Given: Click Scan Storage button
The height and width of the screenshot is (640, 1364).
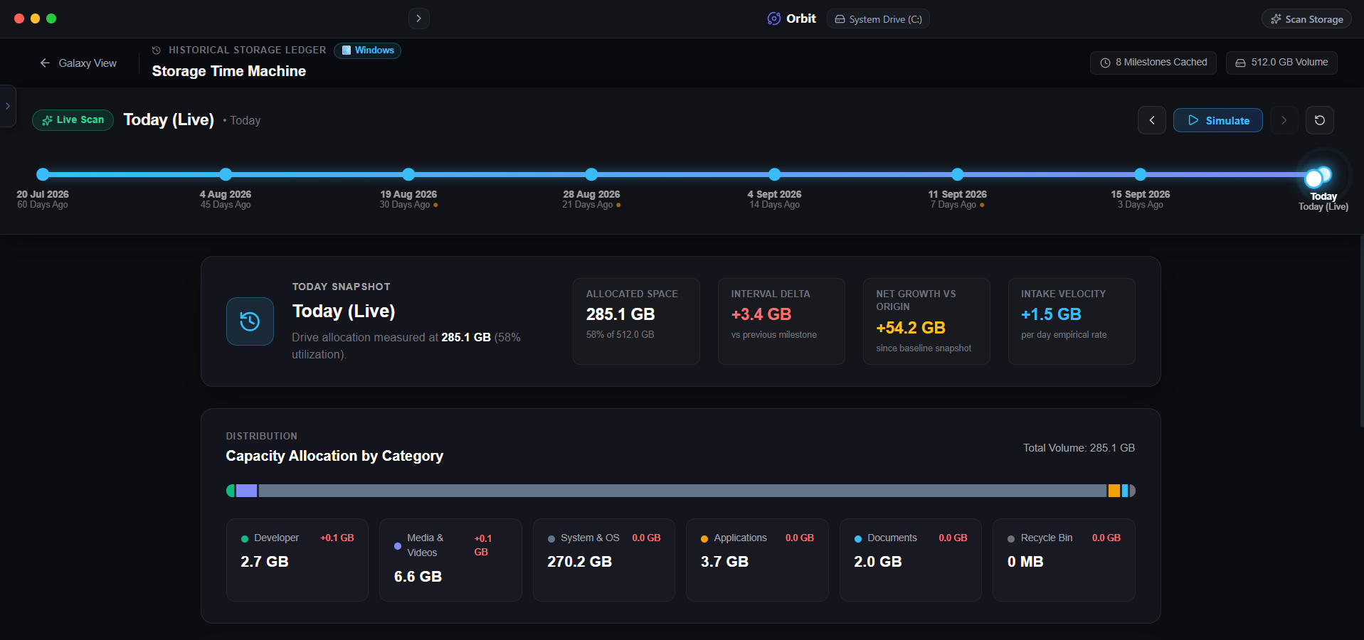Looking at the screenshot, I should tap(1307, 19).
